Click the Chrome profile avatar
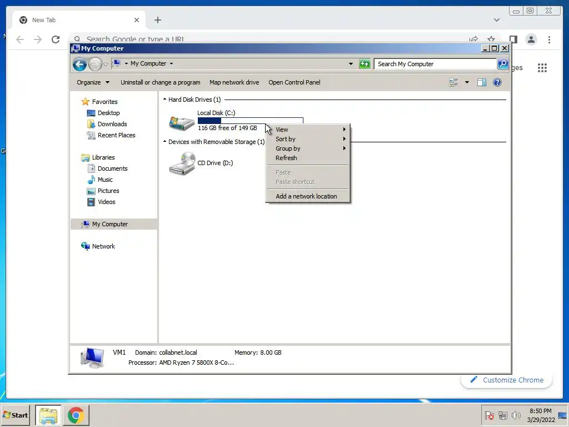Viewport: 569px width, 427px height. click(x=531, y=39)
